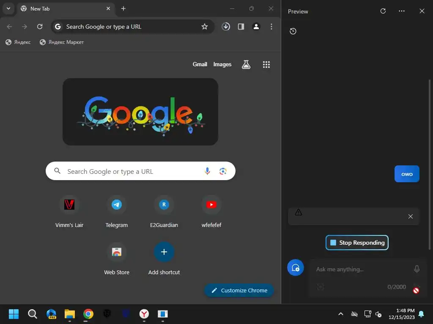Click the browser back arrow
Screen dimensions: 433x324
coord(9,27)
